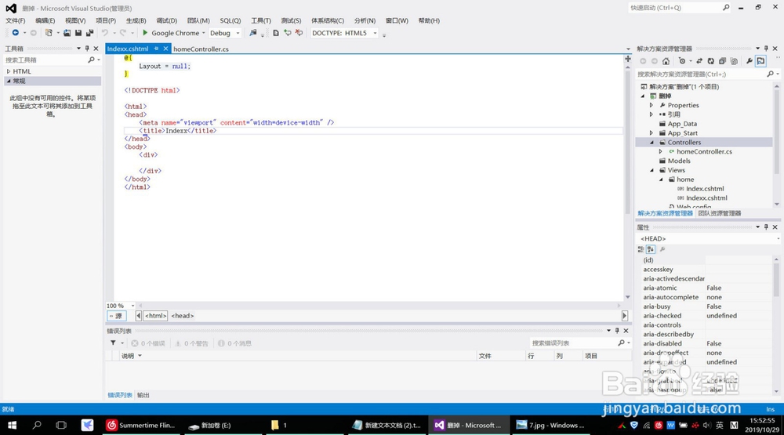Click the Save All toolbar icon
Viewport: 784px width, 435px height.
[x=90, y=33]
